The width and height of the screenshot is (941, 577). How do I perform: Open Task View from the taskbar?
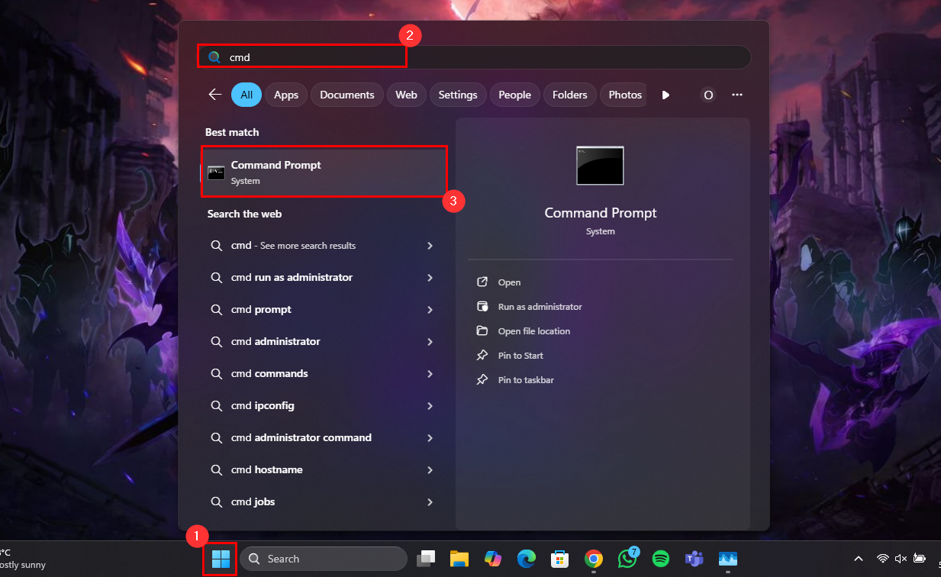426,559
